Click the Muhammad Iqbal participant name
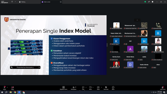 130,26
